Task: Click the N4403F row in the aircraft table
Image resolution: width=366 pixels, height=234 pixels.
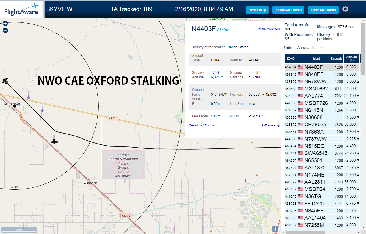Action: pyautogui.click(x=322, y=67)
